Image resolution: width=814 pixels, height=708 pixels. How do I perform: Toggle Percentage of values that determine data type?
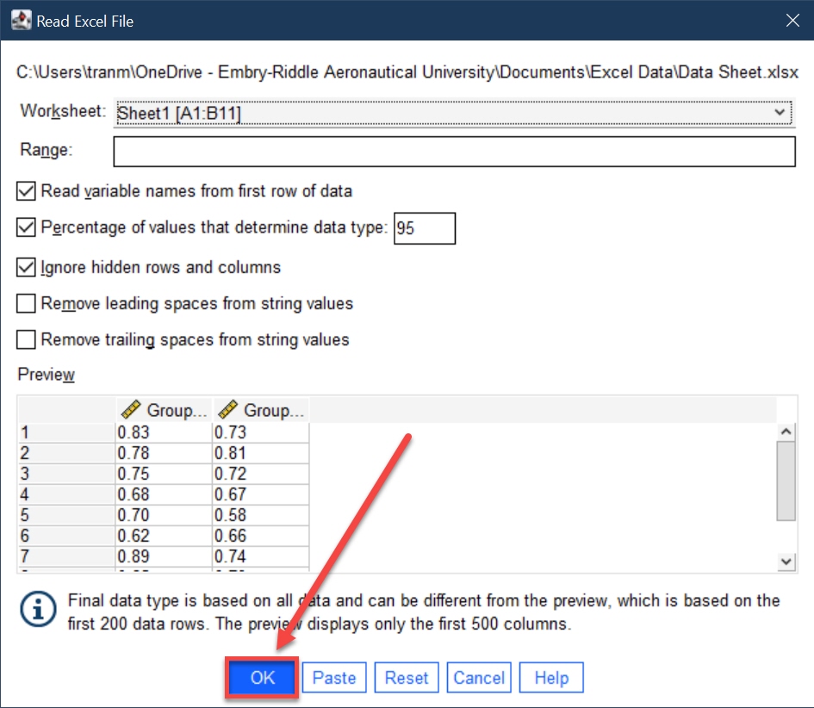[x=26, y=227]
